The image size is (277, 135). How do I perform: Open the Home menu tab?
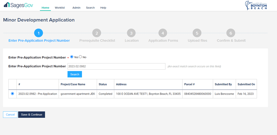[x=45, y=8]
